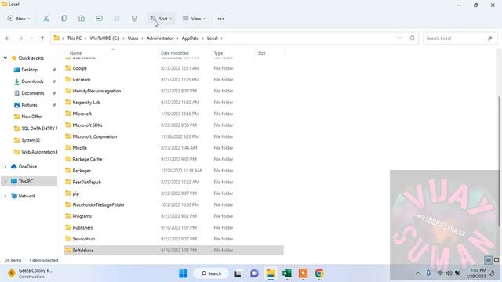Image resolution: width=502 pixels, height=282 pixels.
Task: Select the Package Cache folder
Action: (87, 159)
